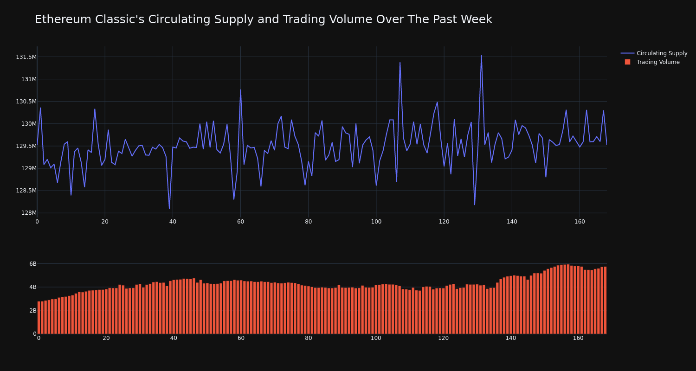Click x-axis label 100 under supply chart

(x=376, y=222)
